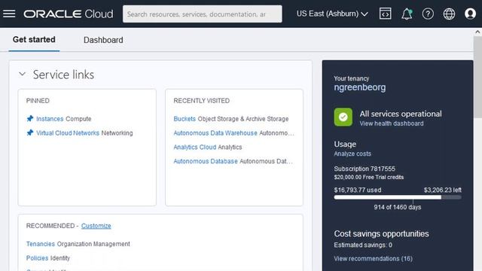Open the Autonomous Database link
This screenshot has height=271, width=482.
206,161
